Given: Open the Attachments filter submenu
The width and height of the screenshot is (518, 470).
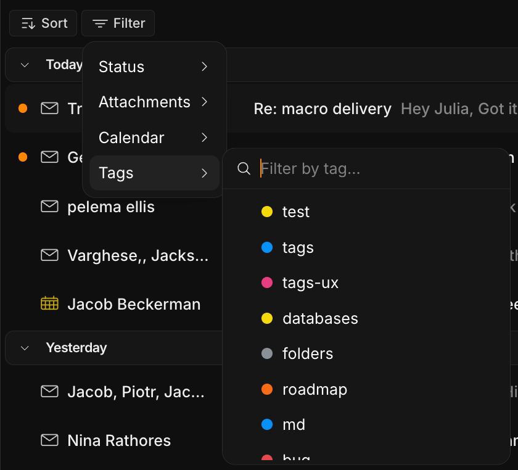Looking at the screenshot, I should coord(154,102).
